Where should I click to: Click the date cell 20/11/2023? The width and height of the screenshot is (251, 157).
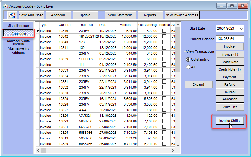click(109, 93)
